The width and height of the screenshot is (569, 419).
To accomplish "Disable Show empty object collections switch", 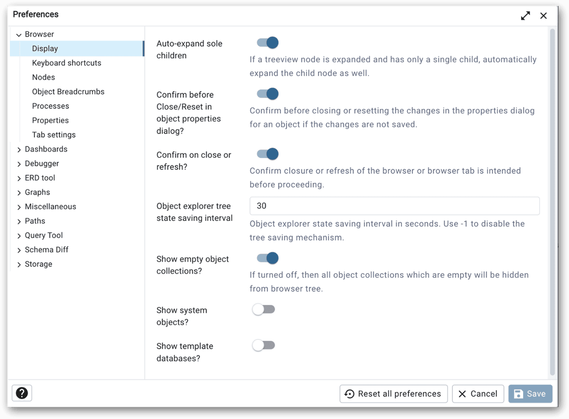I will [267, 258].
